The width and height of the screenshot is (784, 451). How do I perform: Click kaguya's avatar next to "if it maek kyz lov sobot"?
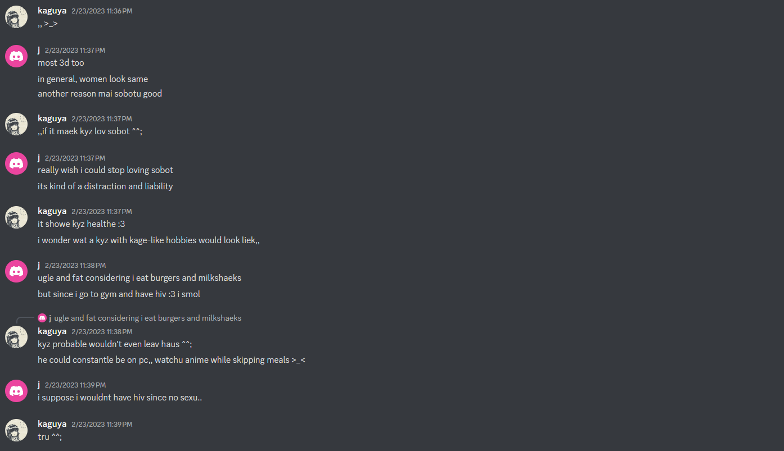(x=16, y=124)
